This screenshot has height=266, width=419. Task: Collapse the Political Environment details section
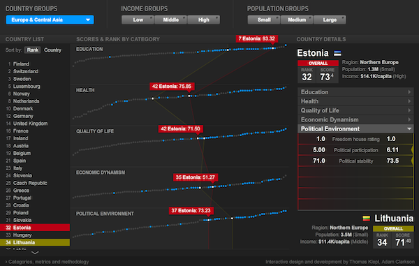355,128
